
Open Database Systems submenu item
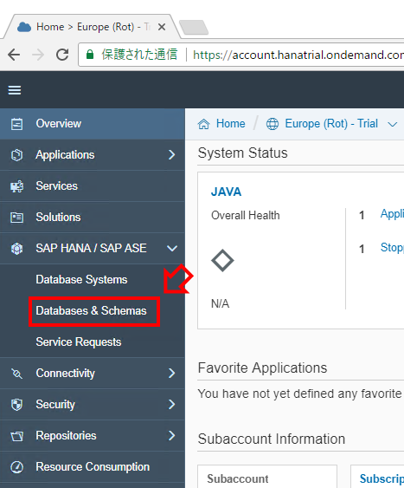click(x=81, y=279)
